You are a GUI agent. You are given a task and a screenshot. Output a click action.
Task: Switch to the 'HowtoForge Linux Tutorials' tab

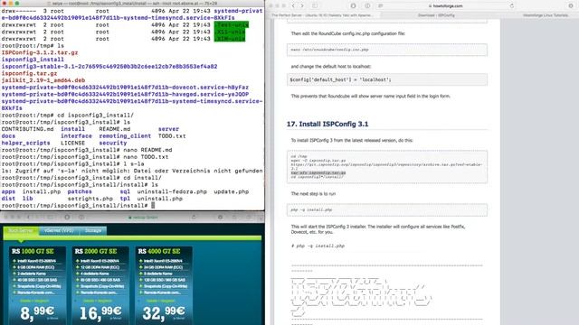tap(546, 15)
